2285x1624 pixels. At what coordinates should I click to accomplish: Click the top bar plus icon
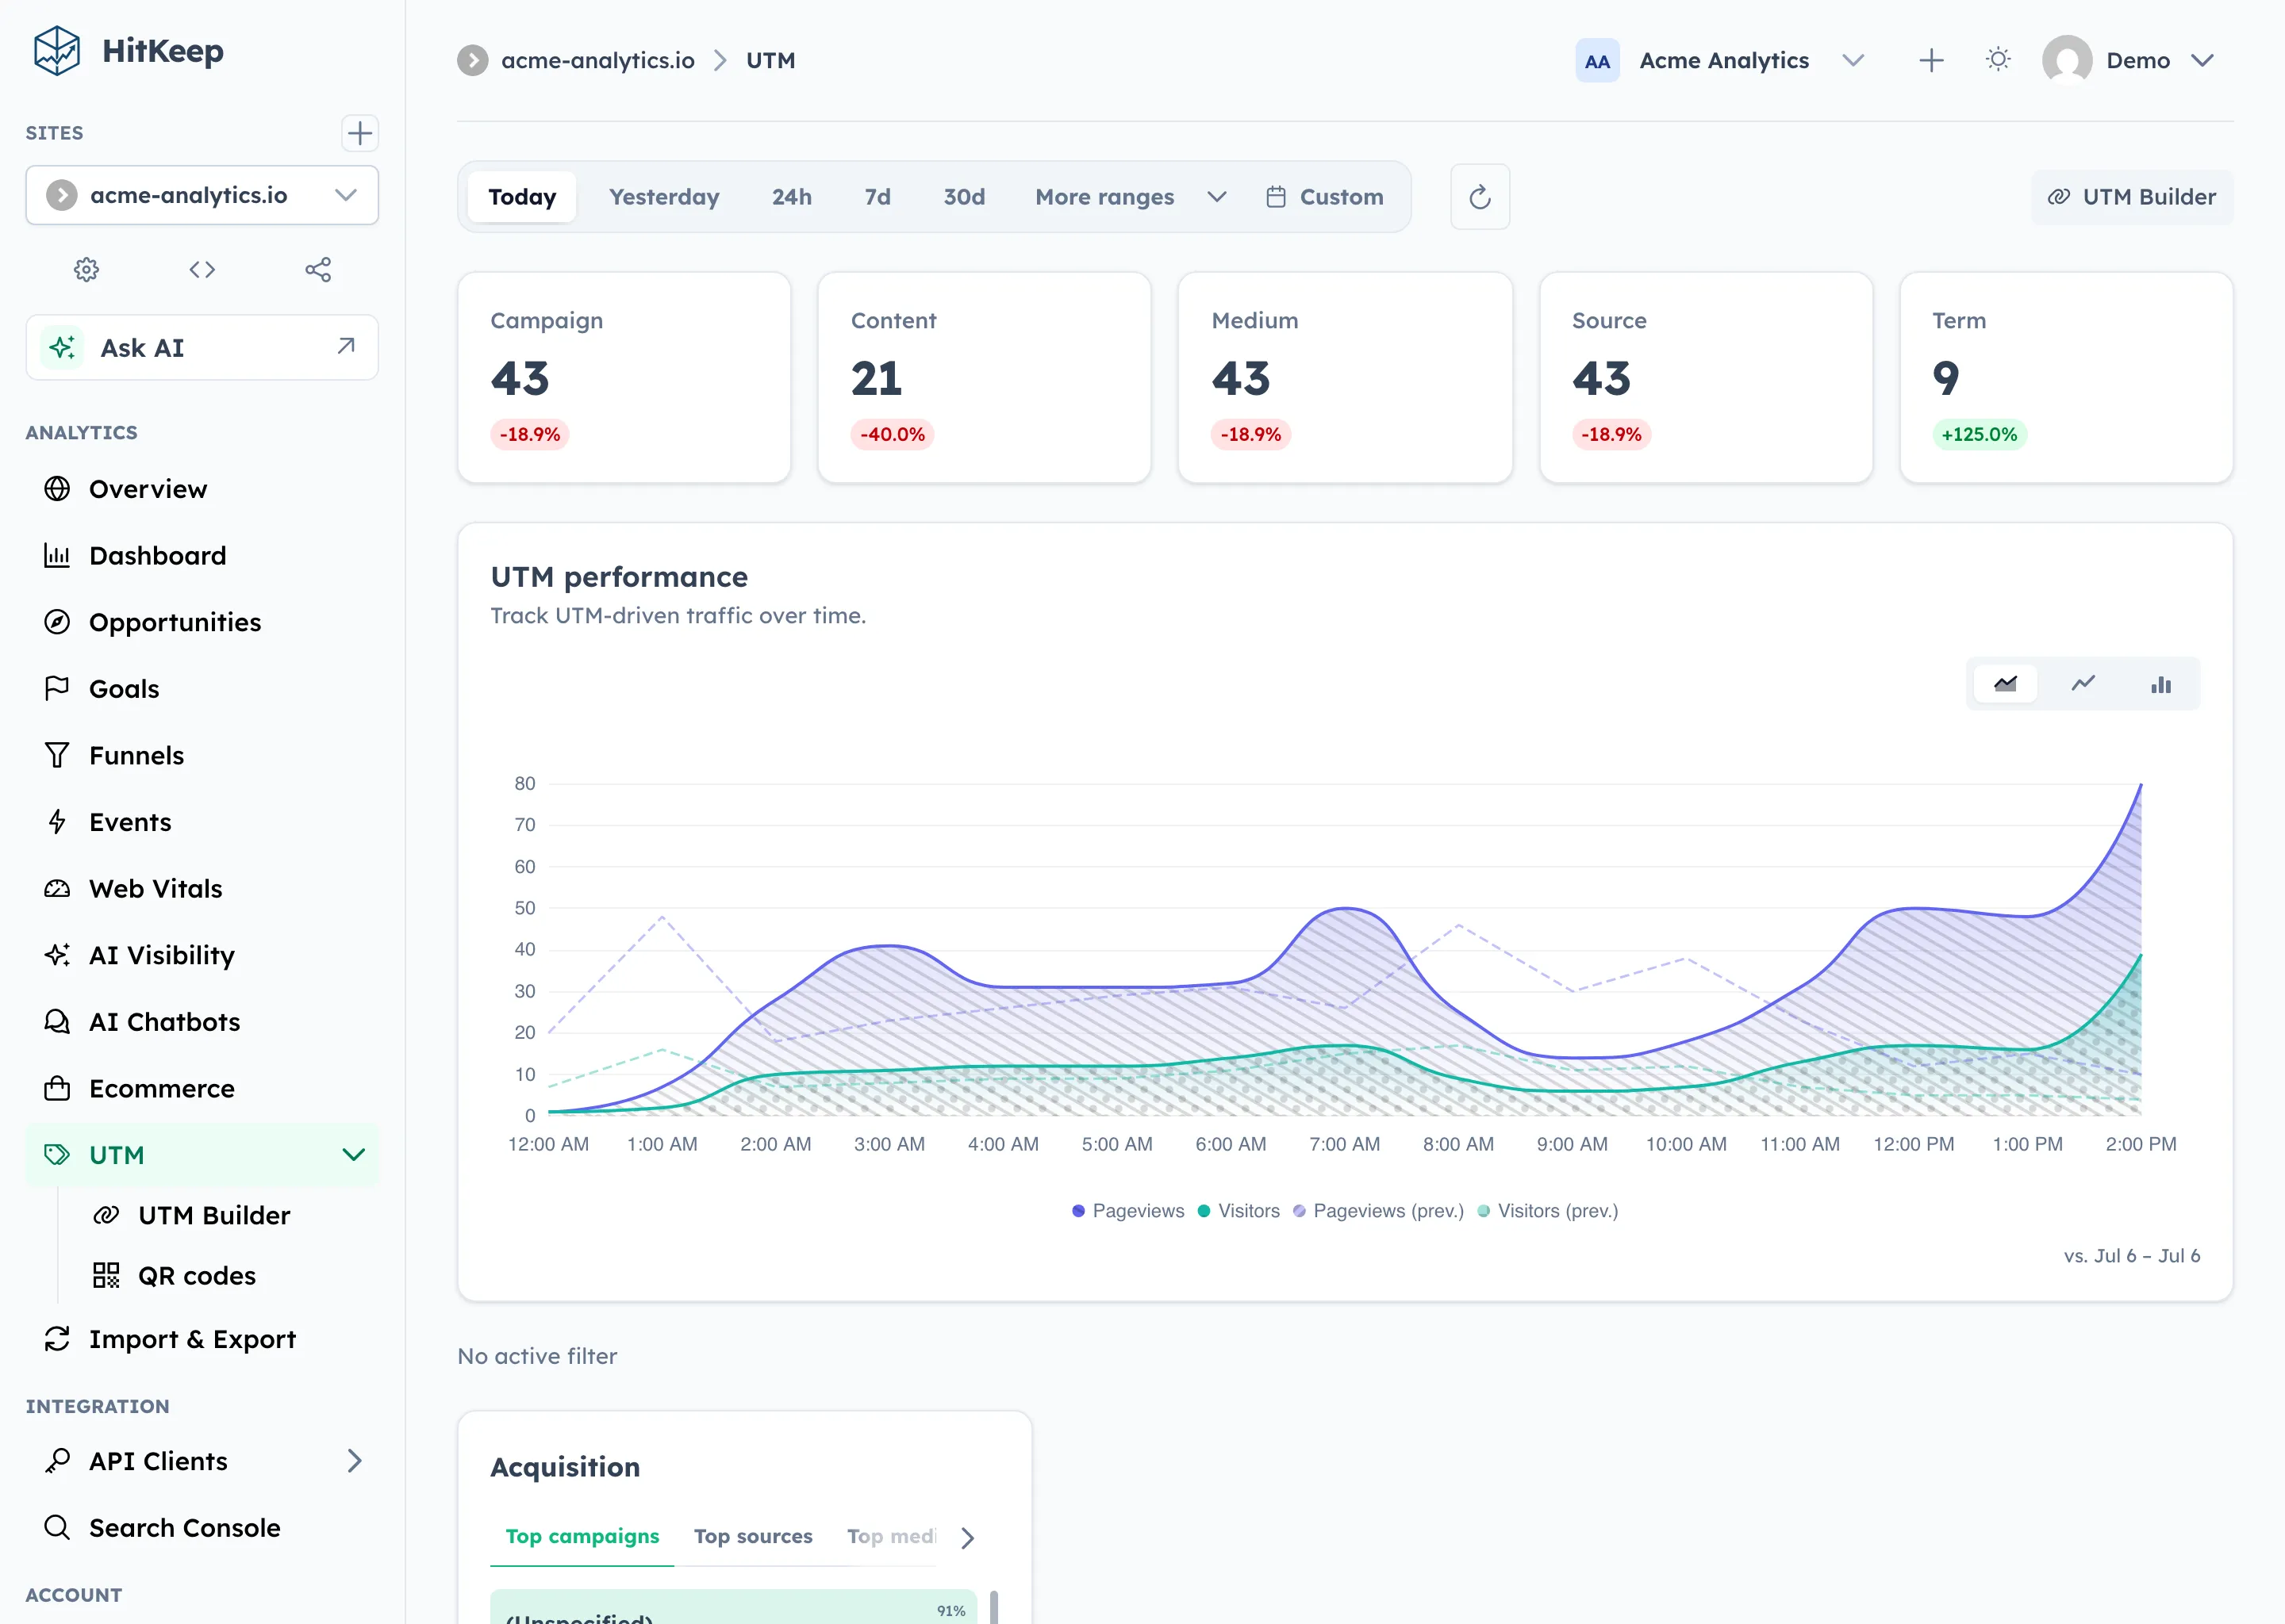(1932, 60)
